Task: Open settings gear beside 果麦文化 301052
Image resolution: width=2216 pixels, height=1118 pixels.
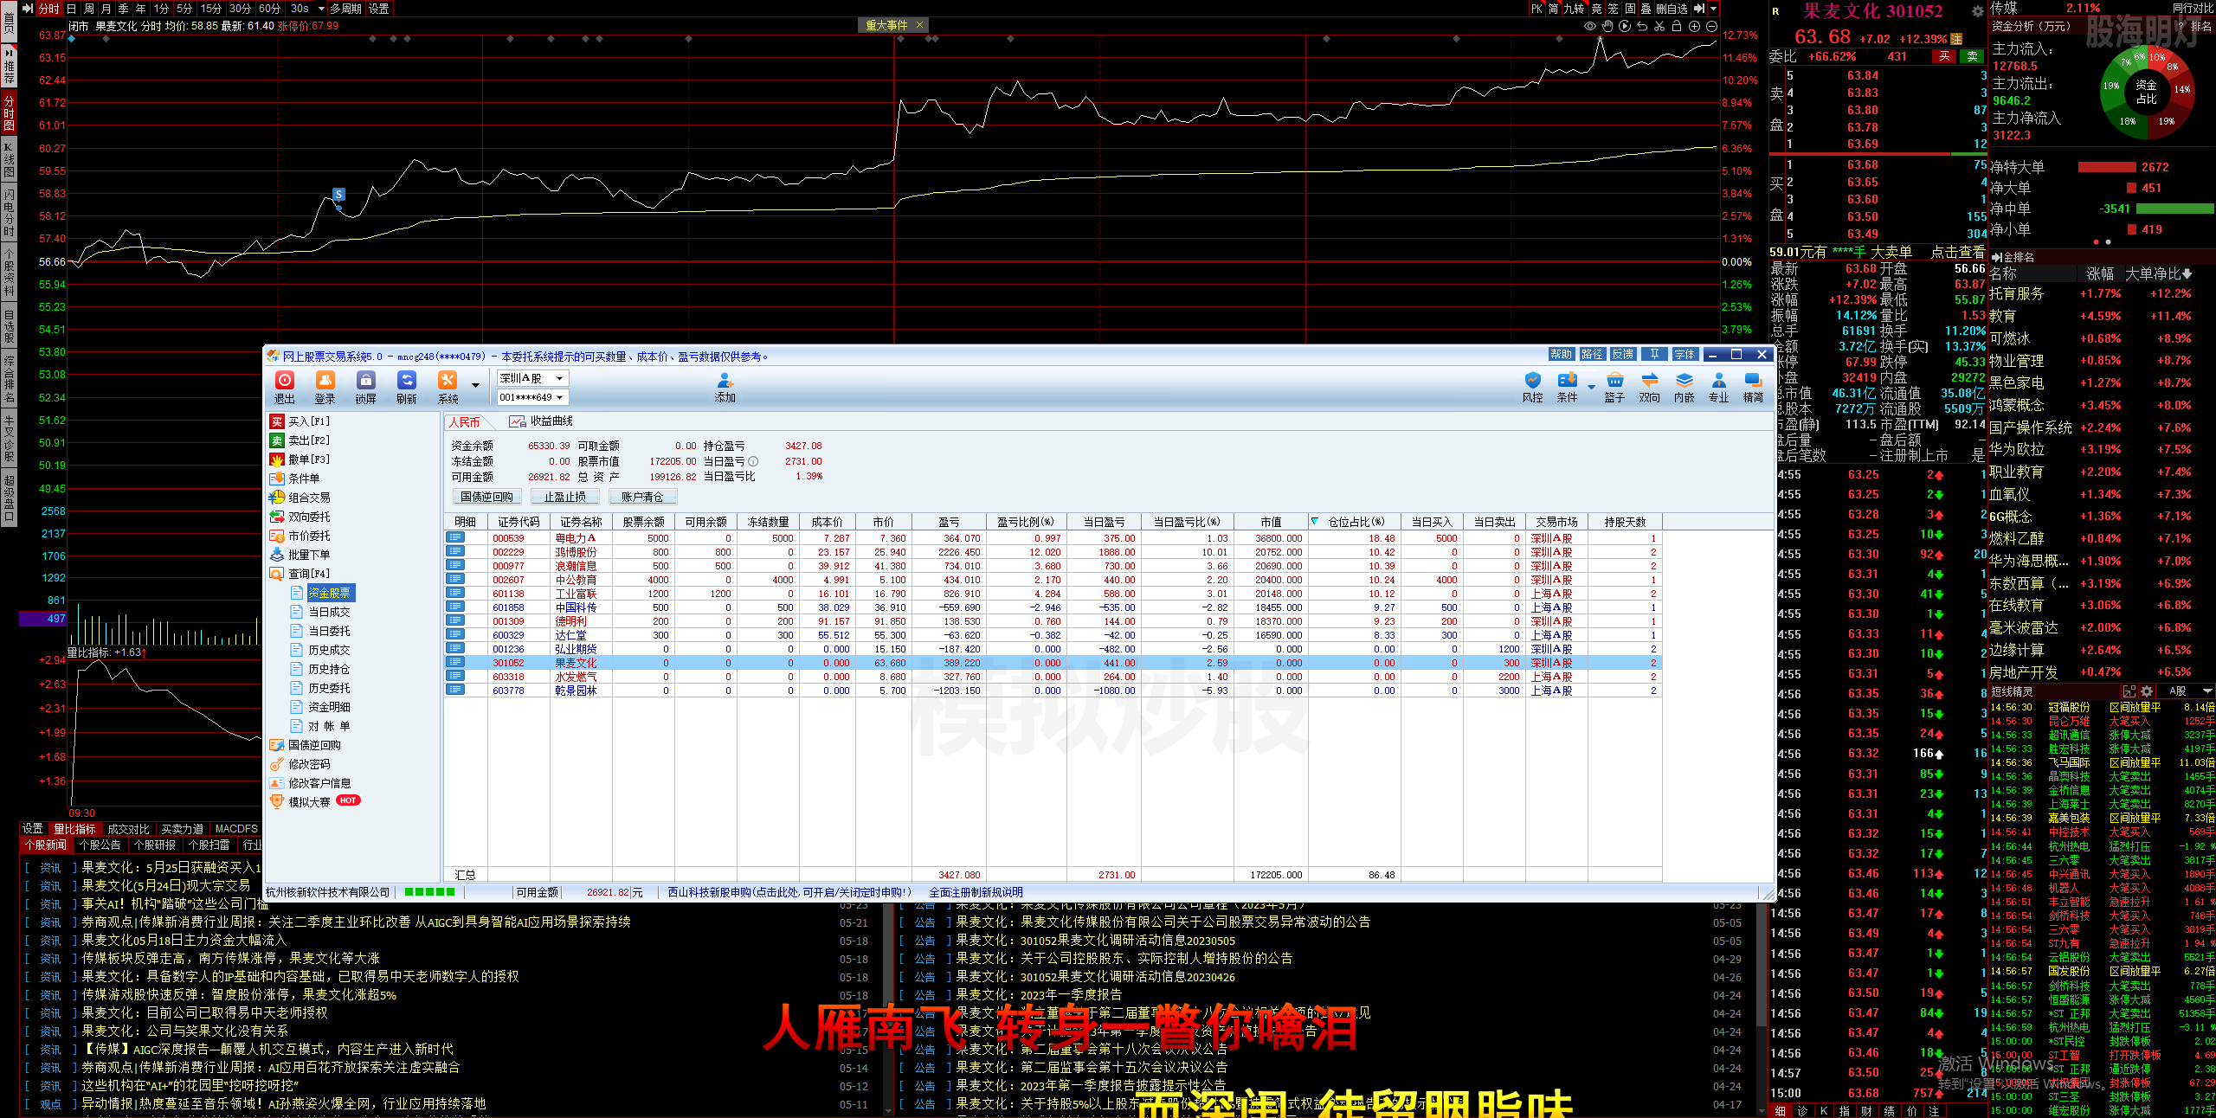Action: click(1977, 11)
